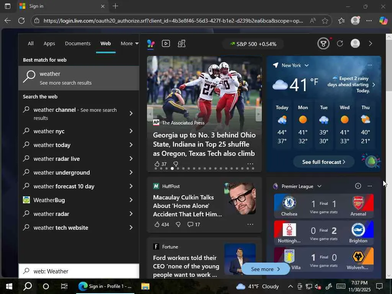Viewport: 392px width, 294px height.
Task: Add page to favorites star icon
Action: click(x=325, y=21)
